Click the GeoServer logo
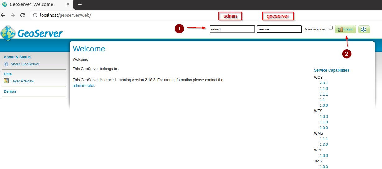This screenshot has width=382, height=169. 31,33
